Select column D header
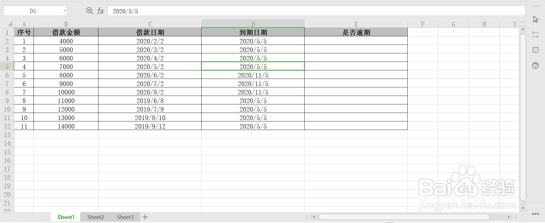This screenshot has width=545, height=223. [x=253, y=24]
